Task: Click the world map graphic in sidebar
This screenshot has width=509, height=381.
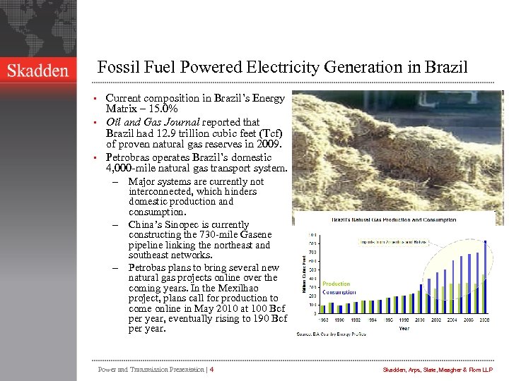Action: pos(38,29)
